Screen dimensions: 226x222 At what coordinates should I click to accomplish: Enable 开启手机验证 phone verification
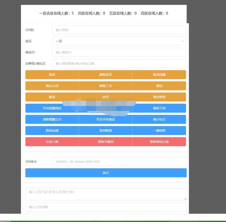(x=105, y=119)
